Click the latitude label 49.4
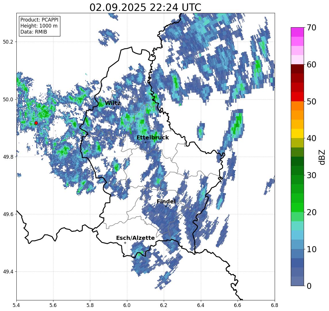 tap(8, 272)
